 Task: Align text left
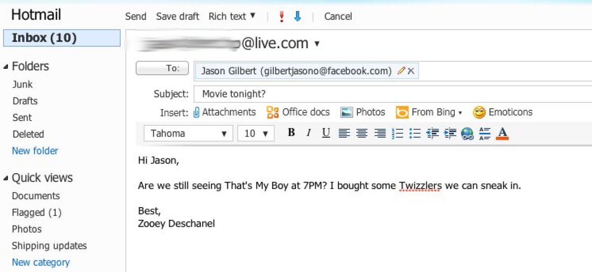tap(344, 133)
